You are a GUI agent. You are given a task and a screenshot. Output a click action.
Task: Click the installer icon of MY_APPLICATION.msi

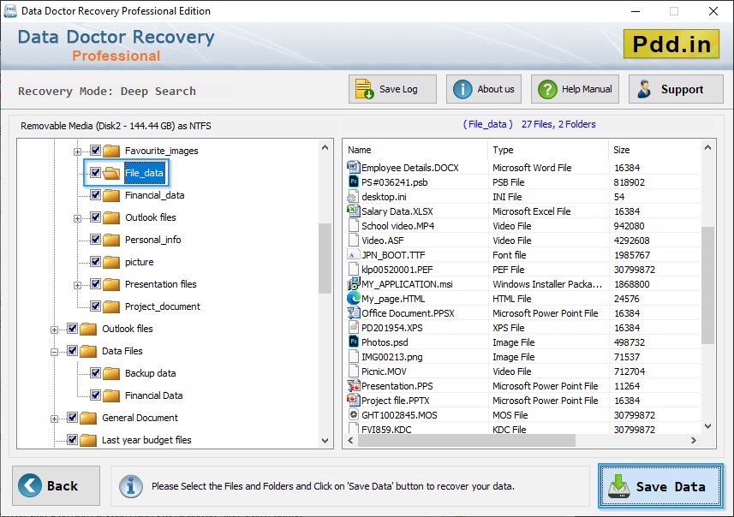point(354,283)
